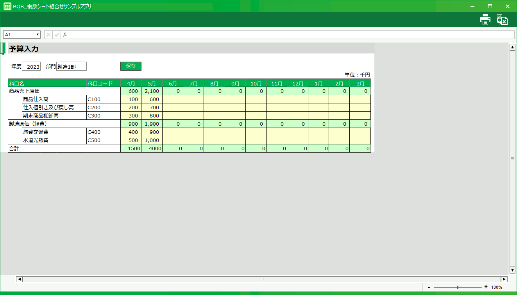Click the fx insert function icon

(65, 35)
